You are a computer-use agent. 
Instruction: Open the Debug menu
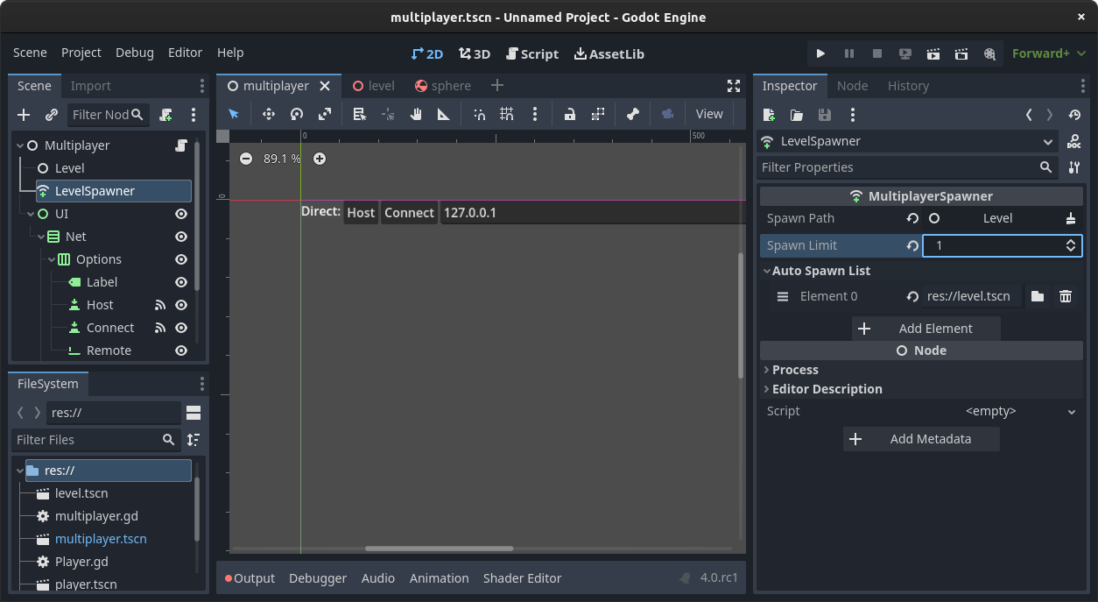click(134, 53)
